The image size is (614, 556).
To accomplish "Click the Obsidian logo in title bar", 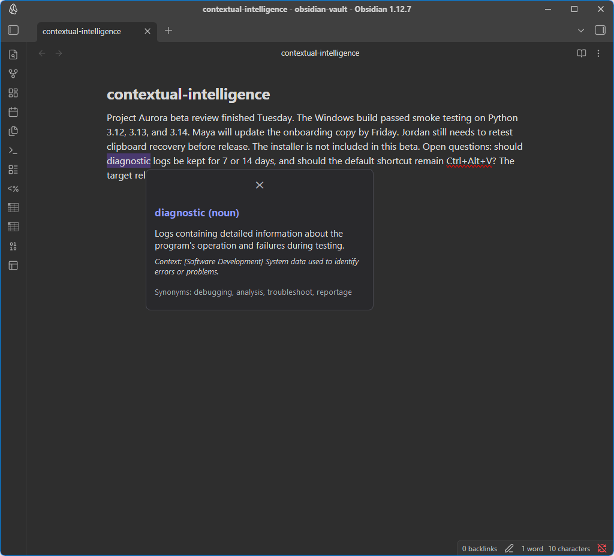I will click(x=13, y=9).
